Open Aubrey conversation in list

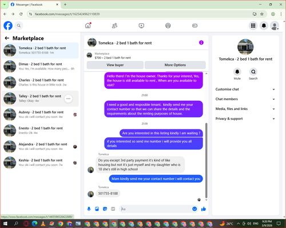(x=40, y=115)
